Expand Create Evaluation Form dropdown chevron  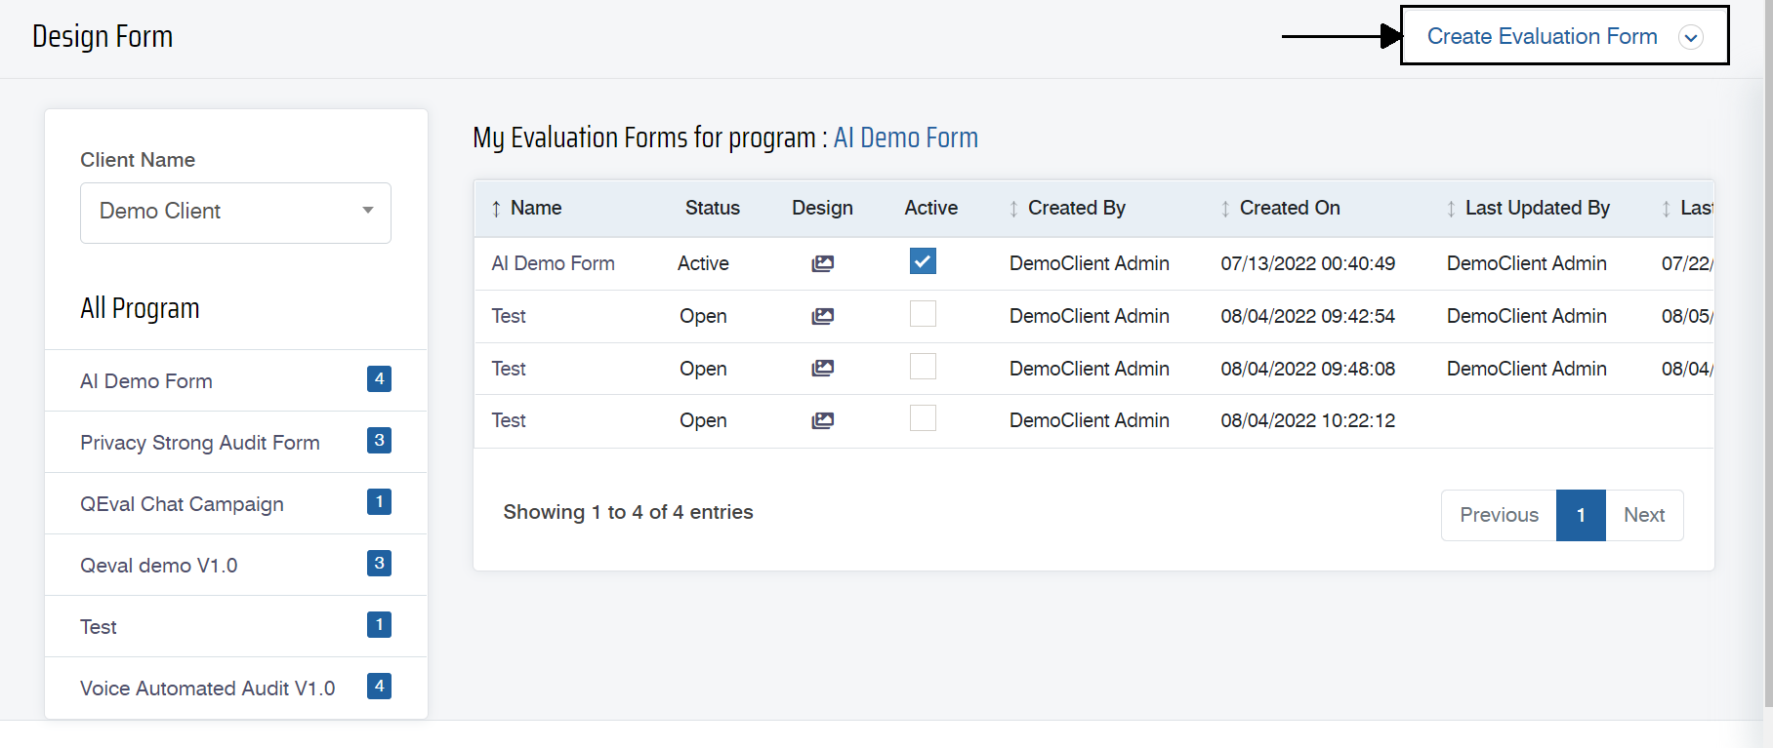click(1690, 37)
